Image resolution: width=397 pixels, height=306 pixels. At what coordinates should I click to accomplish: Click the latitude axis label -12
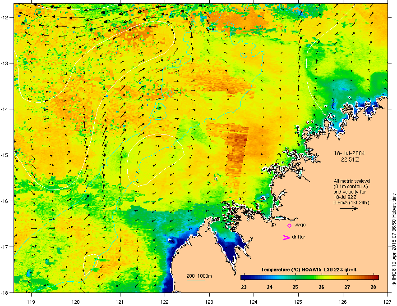click(5, 18)
